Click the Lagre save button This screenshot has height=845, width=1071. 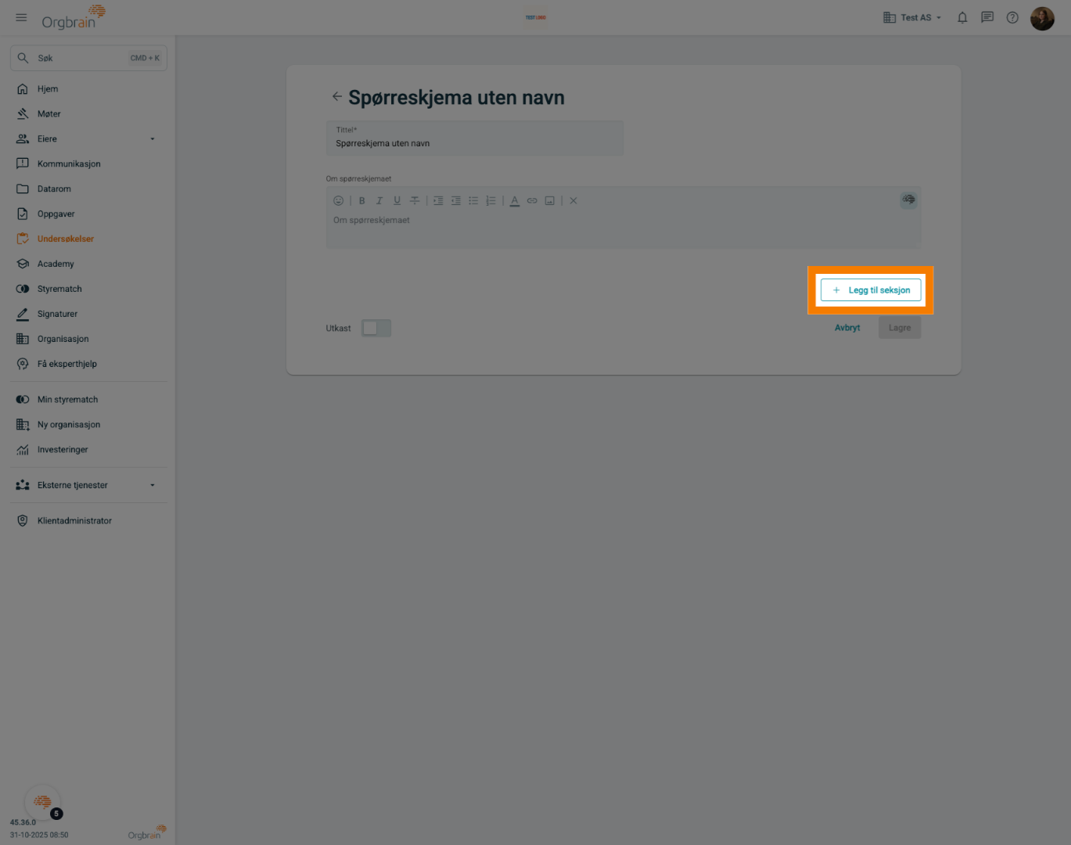point(900,328)
